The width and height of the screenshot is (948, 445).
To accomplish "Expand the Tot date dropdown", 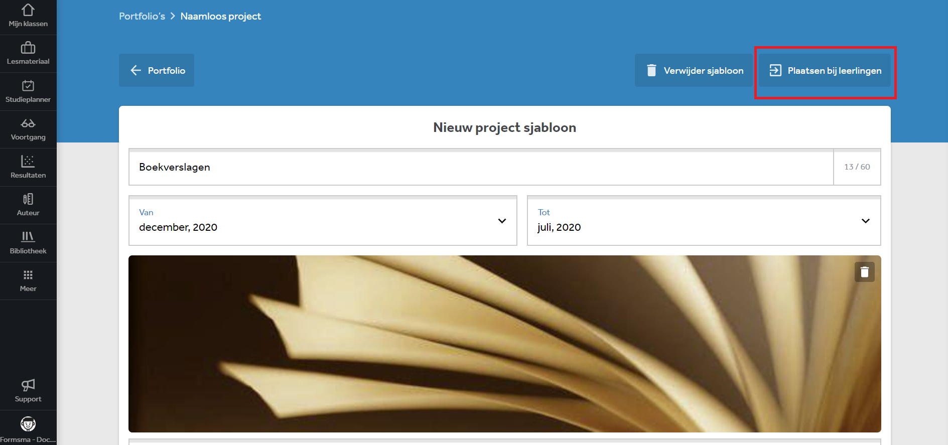I will pos(866,221).
